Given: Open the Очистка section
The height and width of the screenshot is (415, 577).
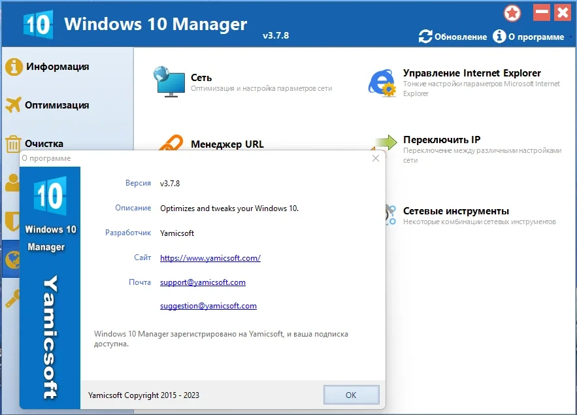Looking at the screenshot, I should coord(44,144).
